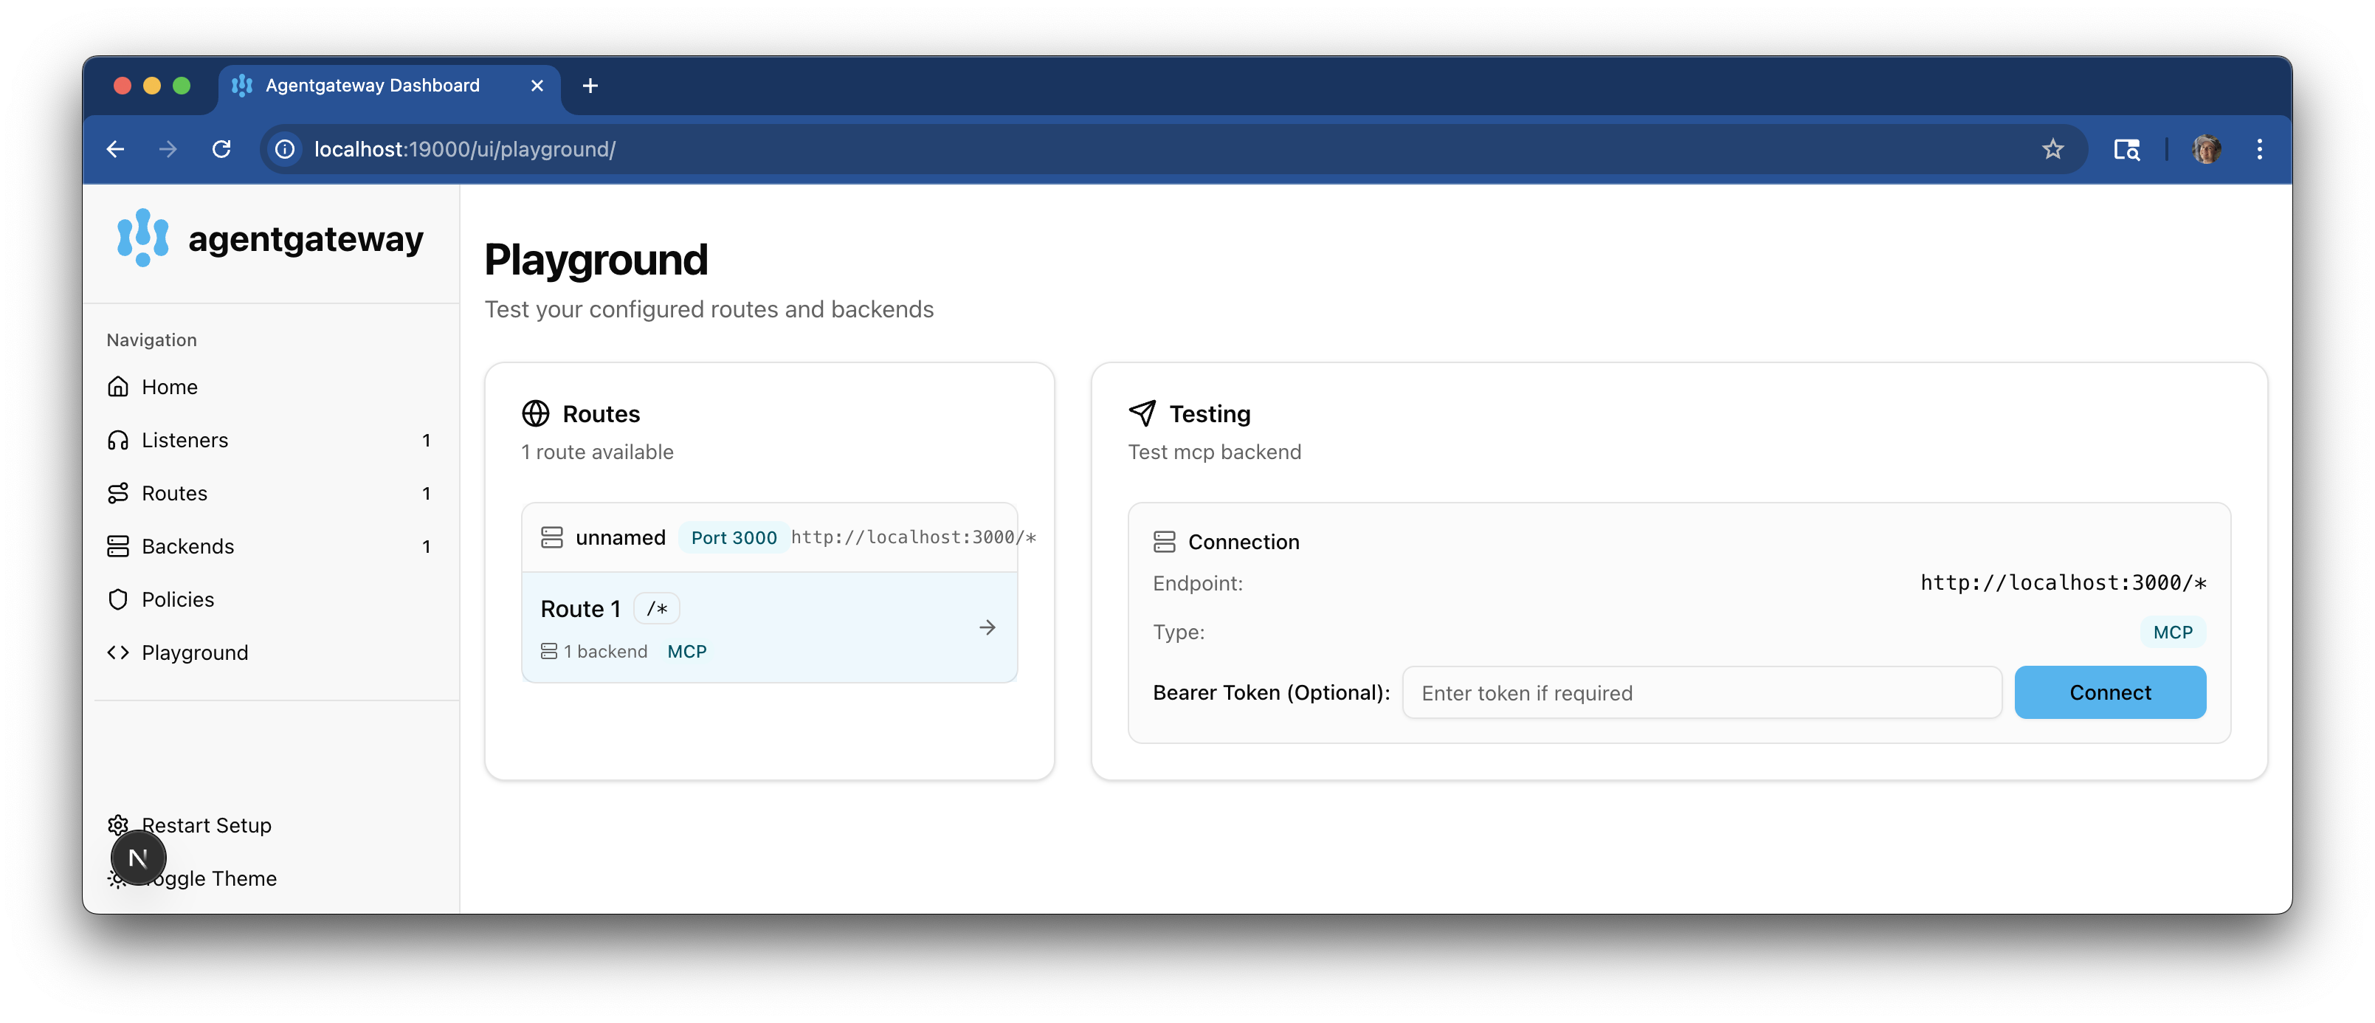
Task: Expand Route 1 with the arrow
Action: point(987,627)
